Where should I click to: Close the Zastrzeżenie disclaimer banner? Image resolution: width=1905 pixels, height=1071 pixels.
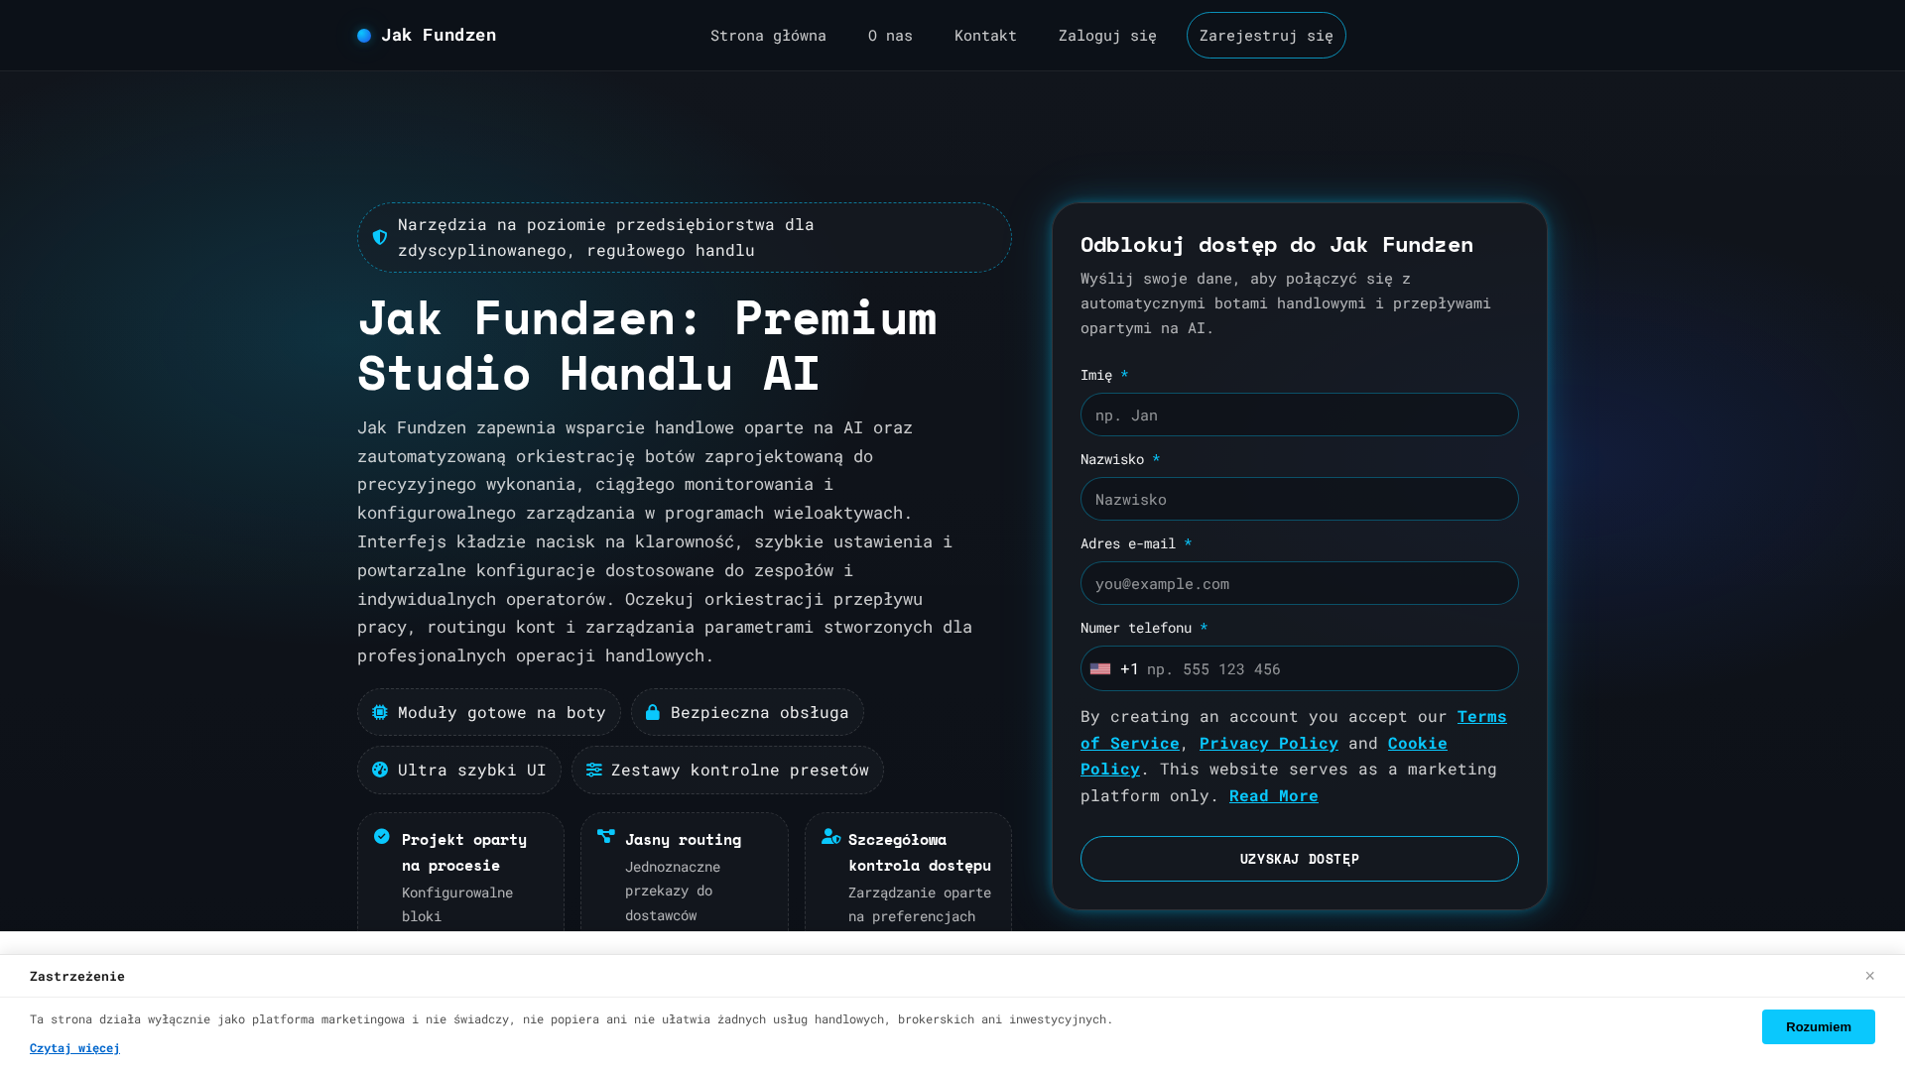(1869, 976)
